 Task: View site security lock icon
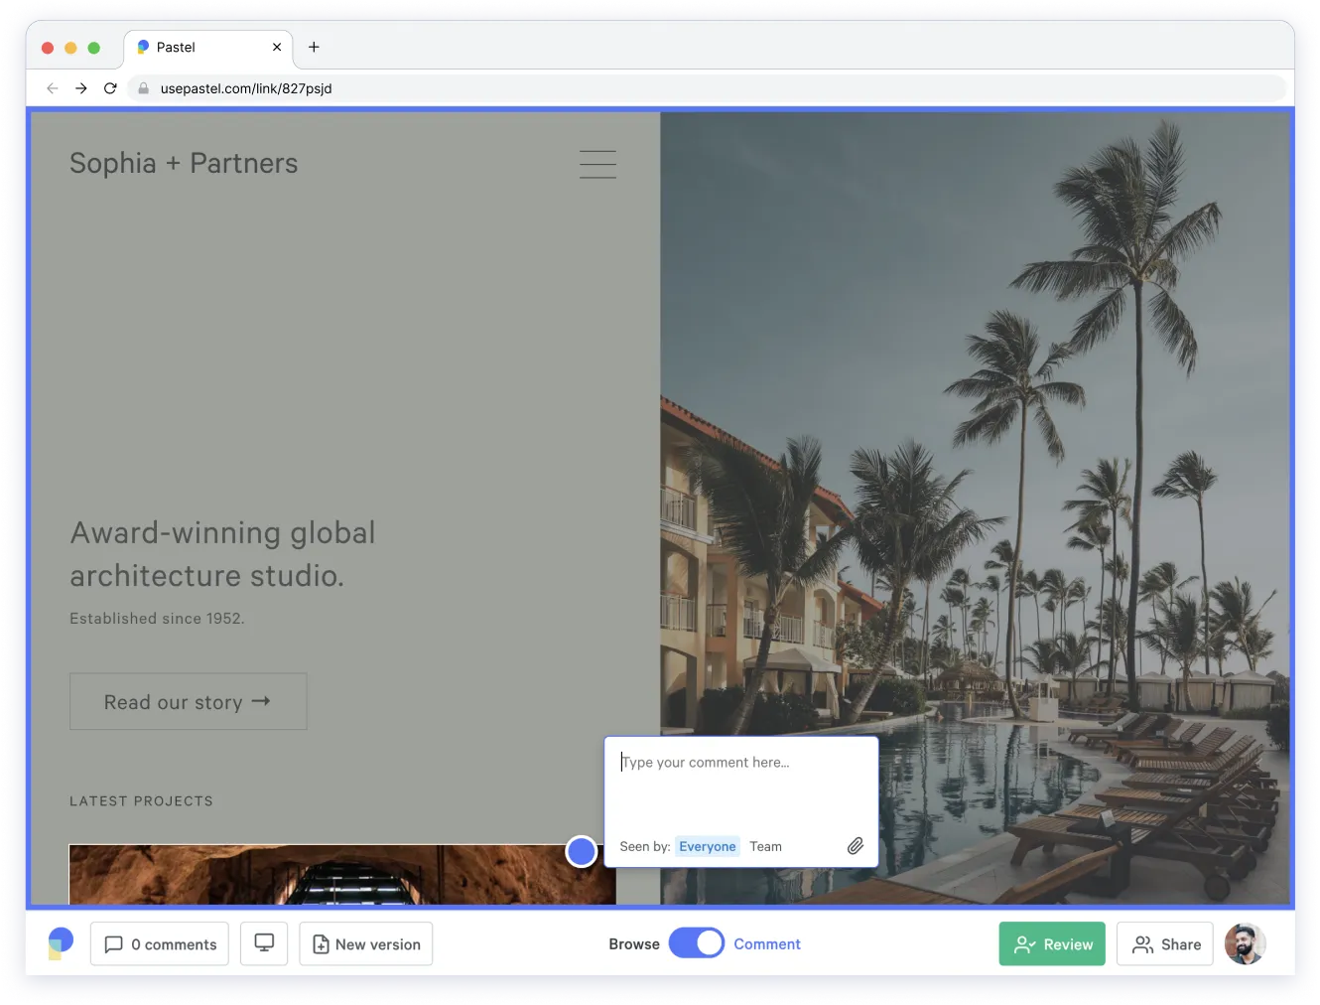click(x=143, y=88)
